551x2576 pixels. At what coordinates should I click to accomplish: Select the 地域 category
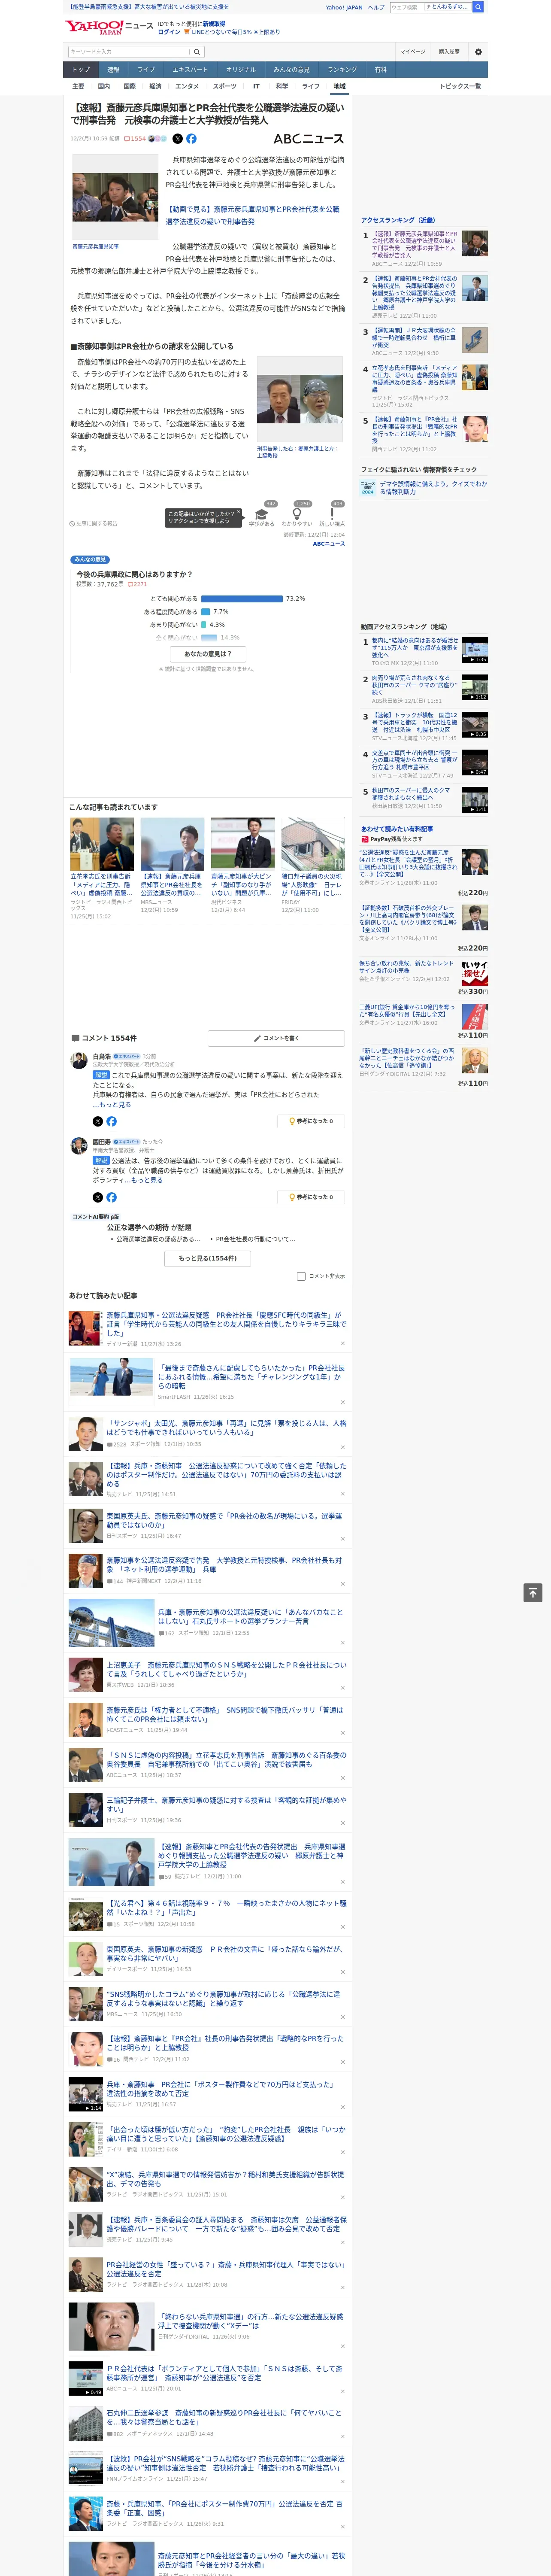340,86
